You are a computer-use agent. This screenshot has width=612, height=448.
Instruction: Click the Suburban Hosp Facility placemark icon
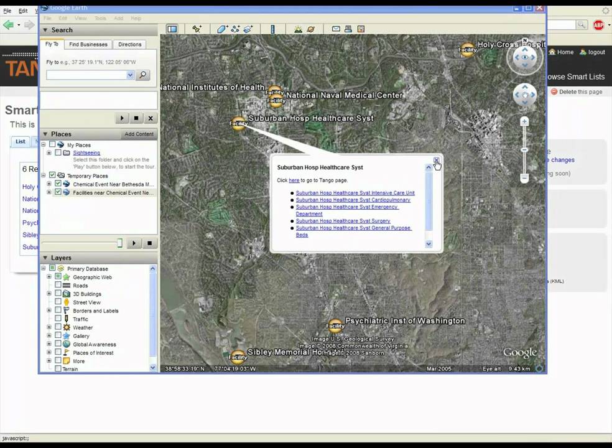click(x=238, y=123)
